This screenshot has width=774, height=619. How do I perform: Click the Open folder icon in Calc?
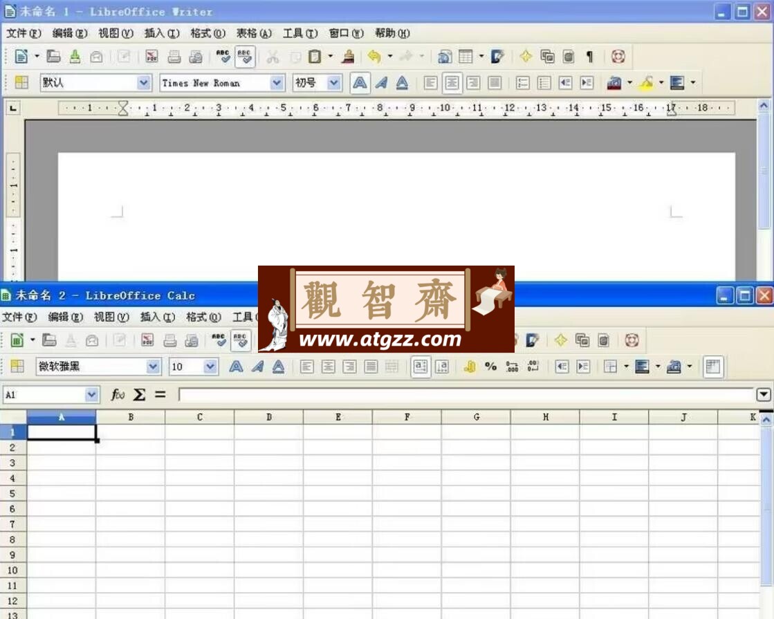49,340
